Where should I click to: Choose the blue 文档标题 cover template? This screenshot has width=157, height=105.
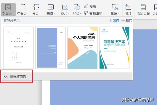[x=51, y=48]
